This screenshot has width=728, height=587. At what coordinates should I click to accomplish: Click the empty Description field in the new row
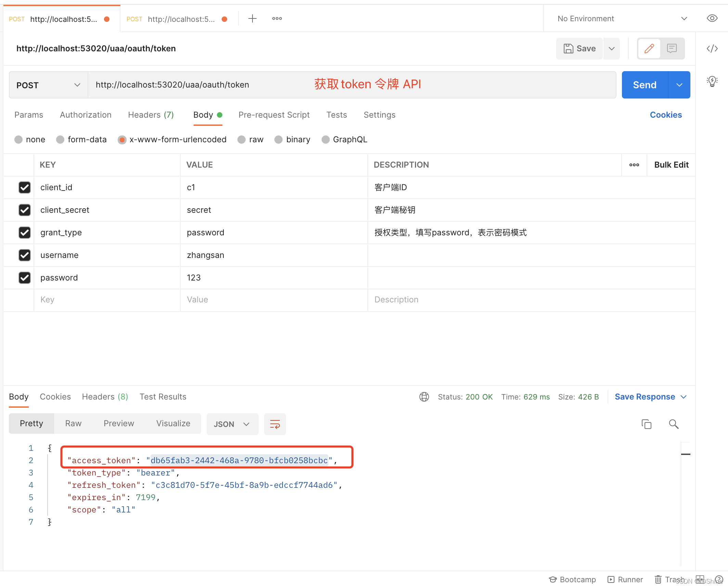pyautogui.click(x=531, y=300)
